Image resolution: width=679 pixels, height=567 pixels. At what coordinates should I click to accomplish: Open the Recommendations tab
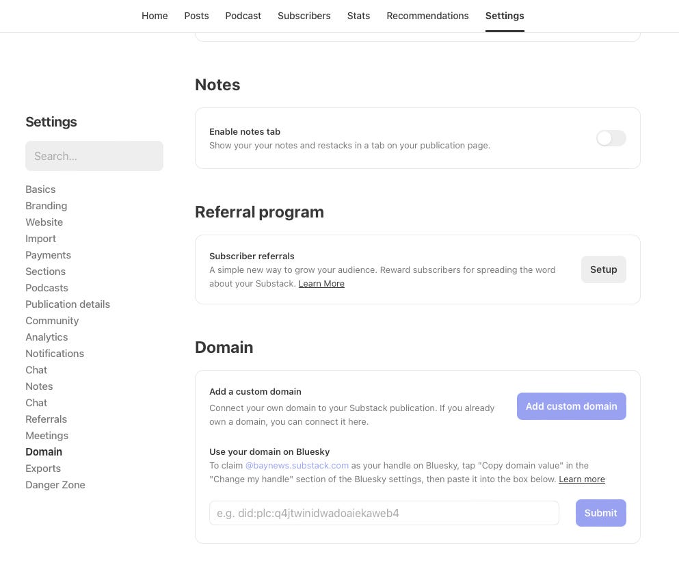427,16
